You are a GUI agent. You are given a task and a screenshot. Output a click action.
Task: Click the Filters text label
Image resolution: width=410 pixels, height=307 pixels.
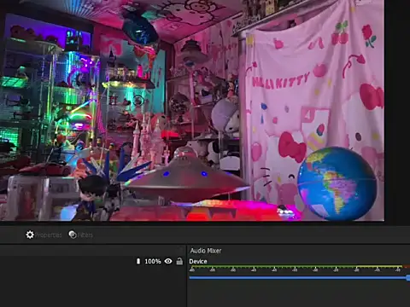85,235
